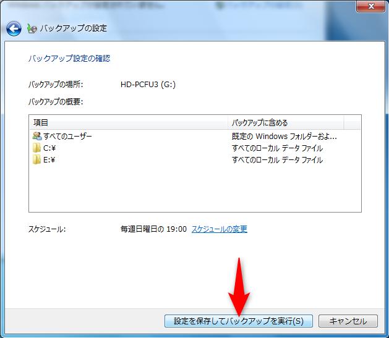The width and height of the screenshot is (389, 338).
Task: Click すべてのローカル データ ファイル in C:¥ row
Action: [277, 148]
